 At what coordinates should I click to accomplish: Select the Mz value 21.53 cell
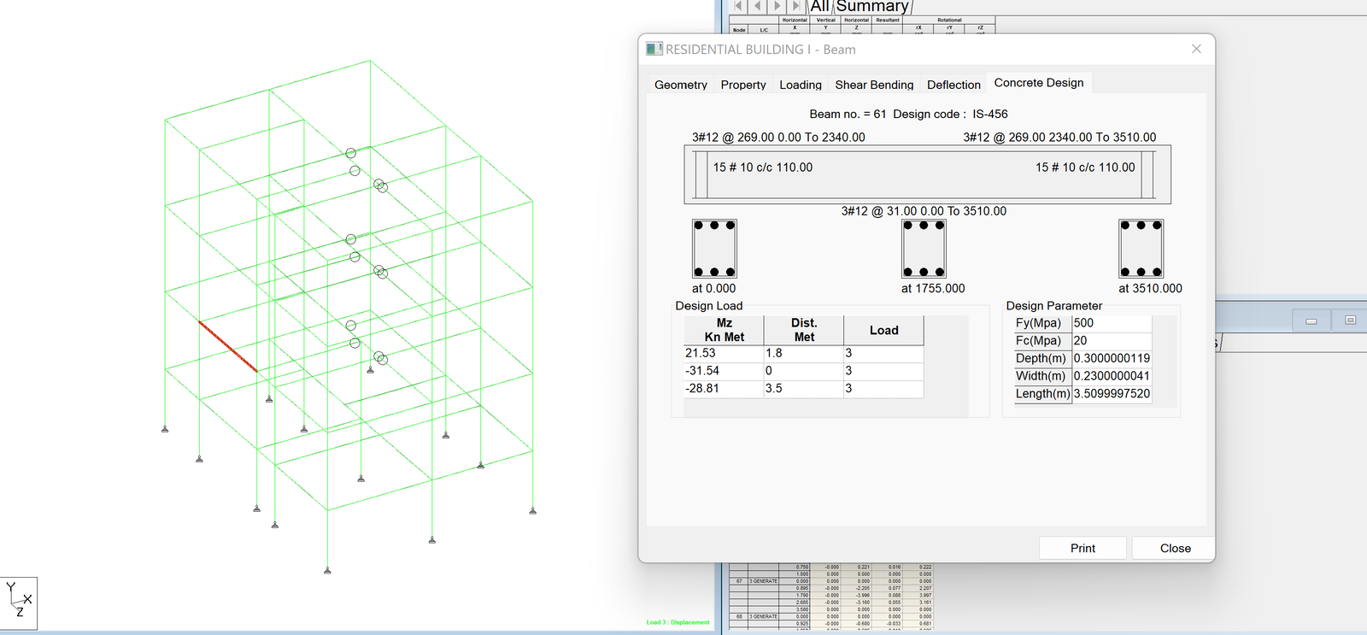[x=724, y=353]
